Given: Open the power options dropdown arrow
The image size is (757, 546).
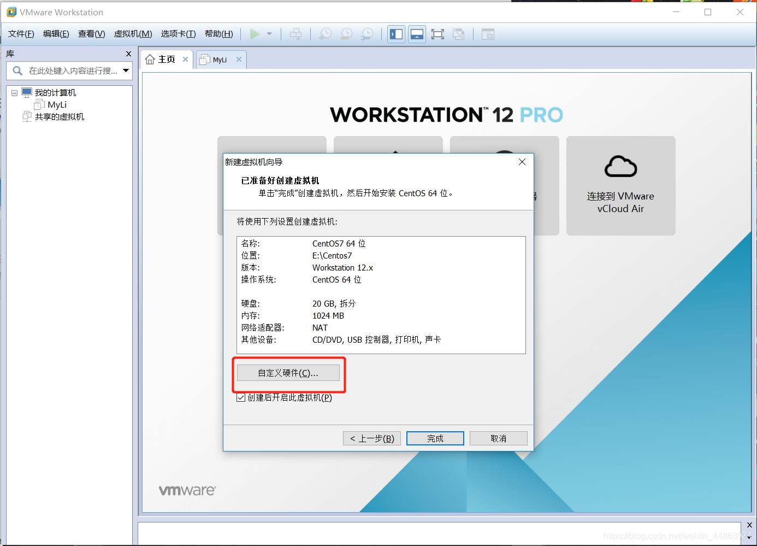Looking at the screenshot, I should pyautogui.click(x=269, y=34).
